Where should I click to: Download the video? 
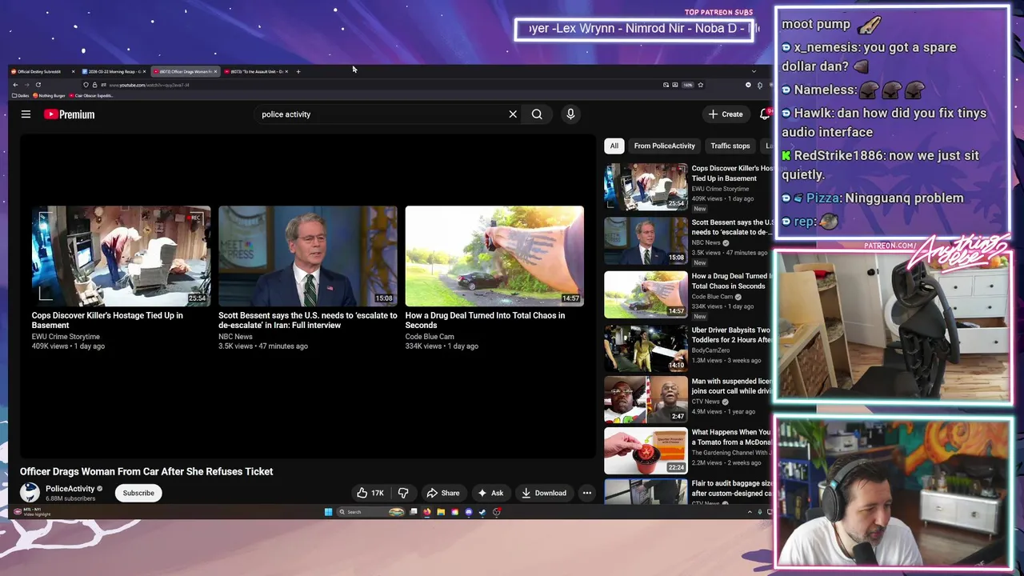[543, 493]
